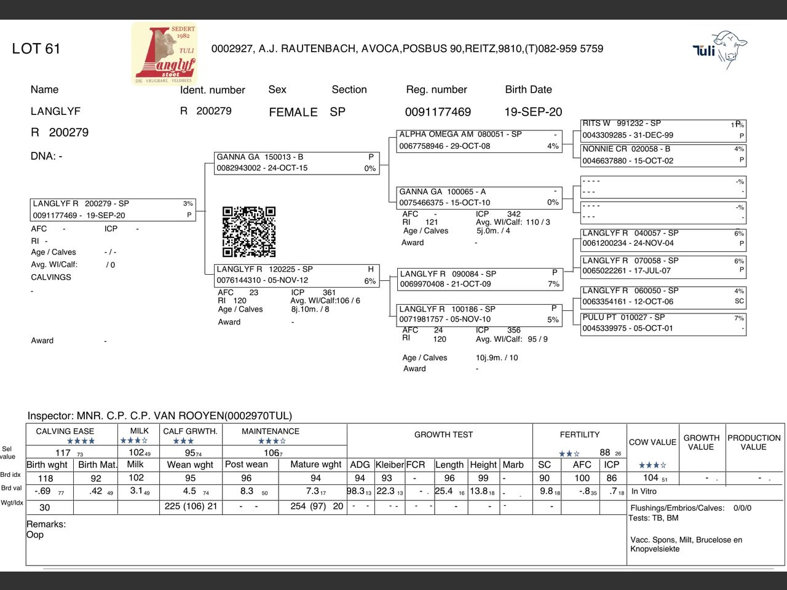The image size is (787, 590).
Task: Select the LANGLYF R 120225 dam box
Action: [x=296, y=275]
